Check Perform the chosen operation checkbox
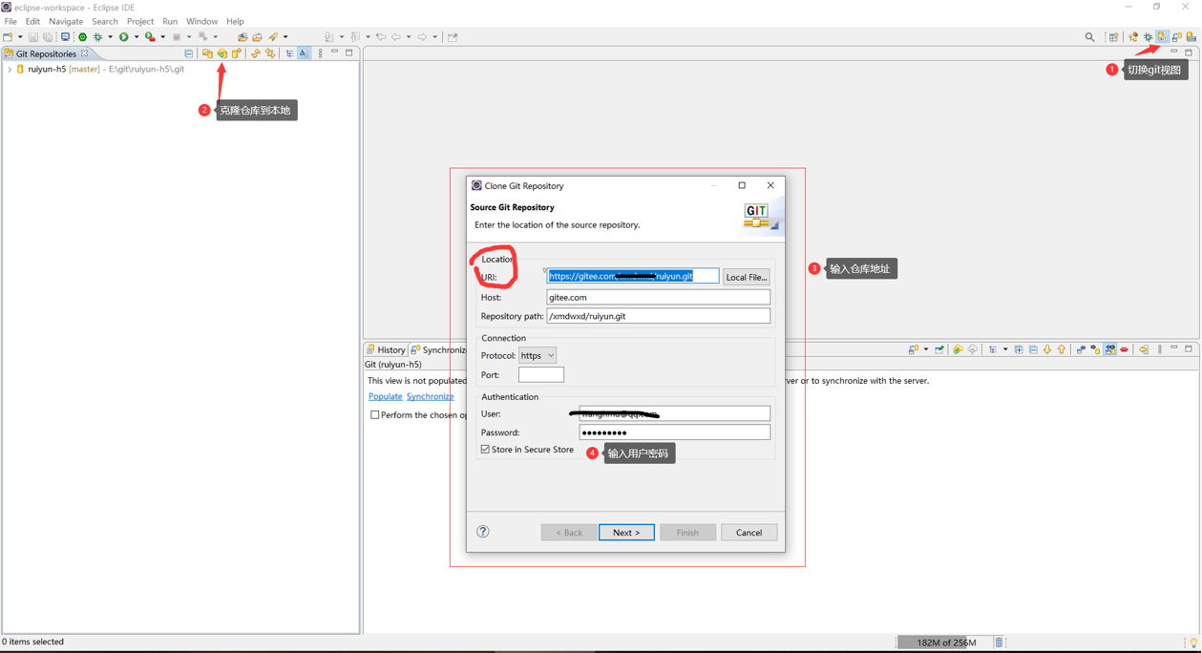Viewport: 1202px width, 653px height. (375, 415)
